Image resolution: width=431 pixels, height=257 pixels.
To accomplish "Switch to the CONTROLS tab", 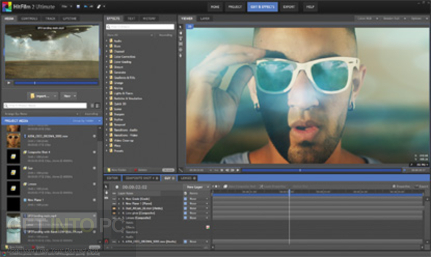I will coord(30,18).
